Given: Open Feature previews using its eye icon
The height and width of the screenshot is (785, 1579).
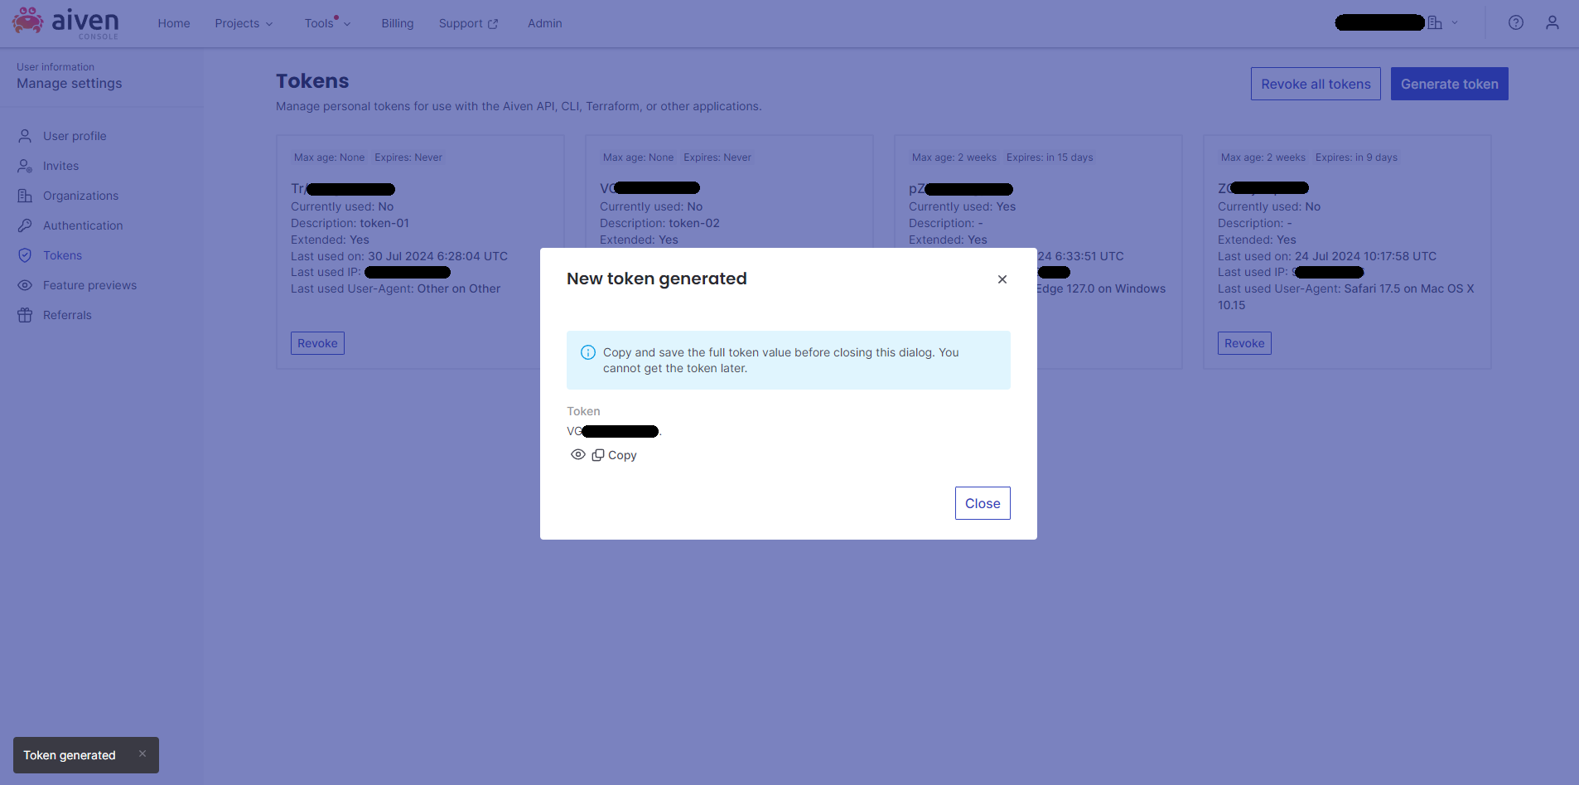Looking at the screenshot, I should (x=26, y=285).
